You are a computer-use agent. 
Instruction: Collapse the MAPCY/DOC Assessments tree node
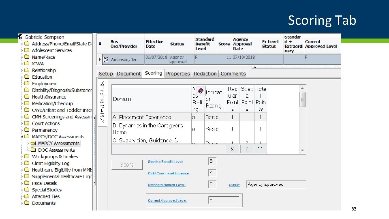tap(21, 137)
